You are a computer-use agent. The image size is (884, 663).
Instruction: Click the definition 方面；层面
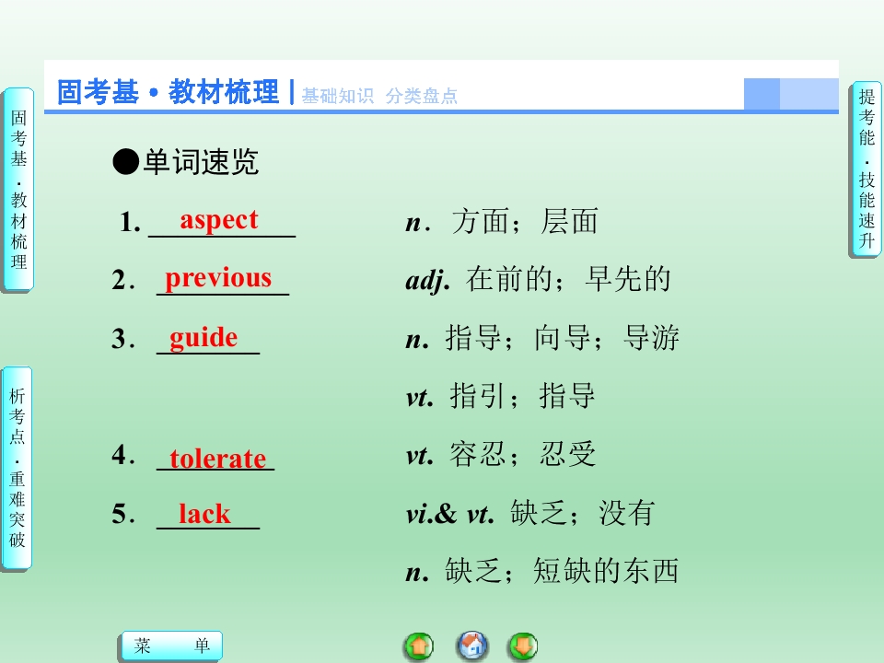click(525, 221)
